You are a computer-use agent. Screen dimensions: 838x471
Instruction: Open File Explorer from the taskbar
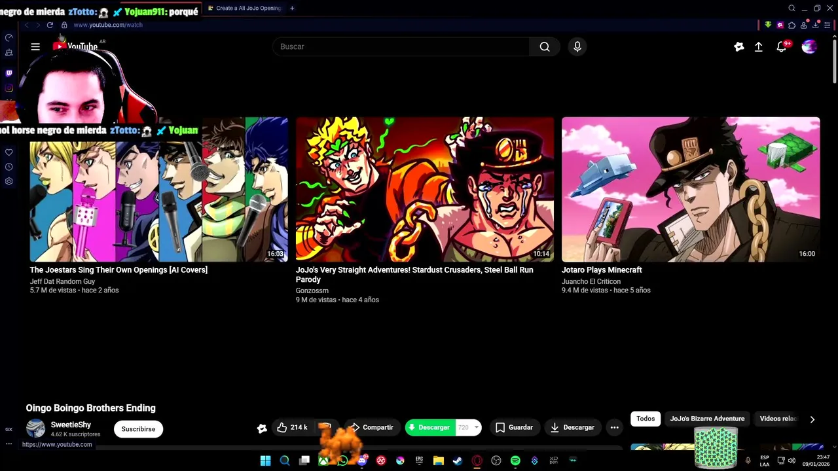(x=439, y=461)
